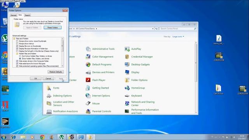The image size is (249, 140).
Task: Uncheck 'Display file icon on thumbnails'
Action: tap(17, 46)
